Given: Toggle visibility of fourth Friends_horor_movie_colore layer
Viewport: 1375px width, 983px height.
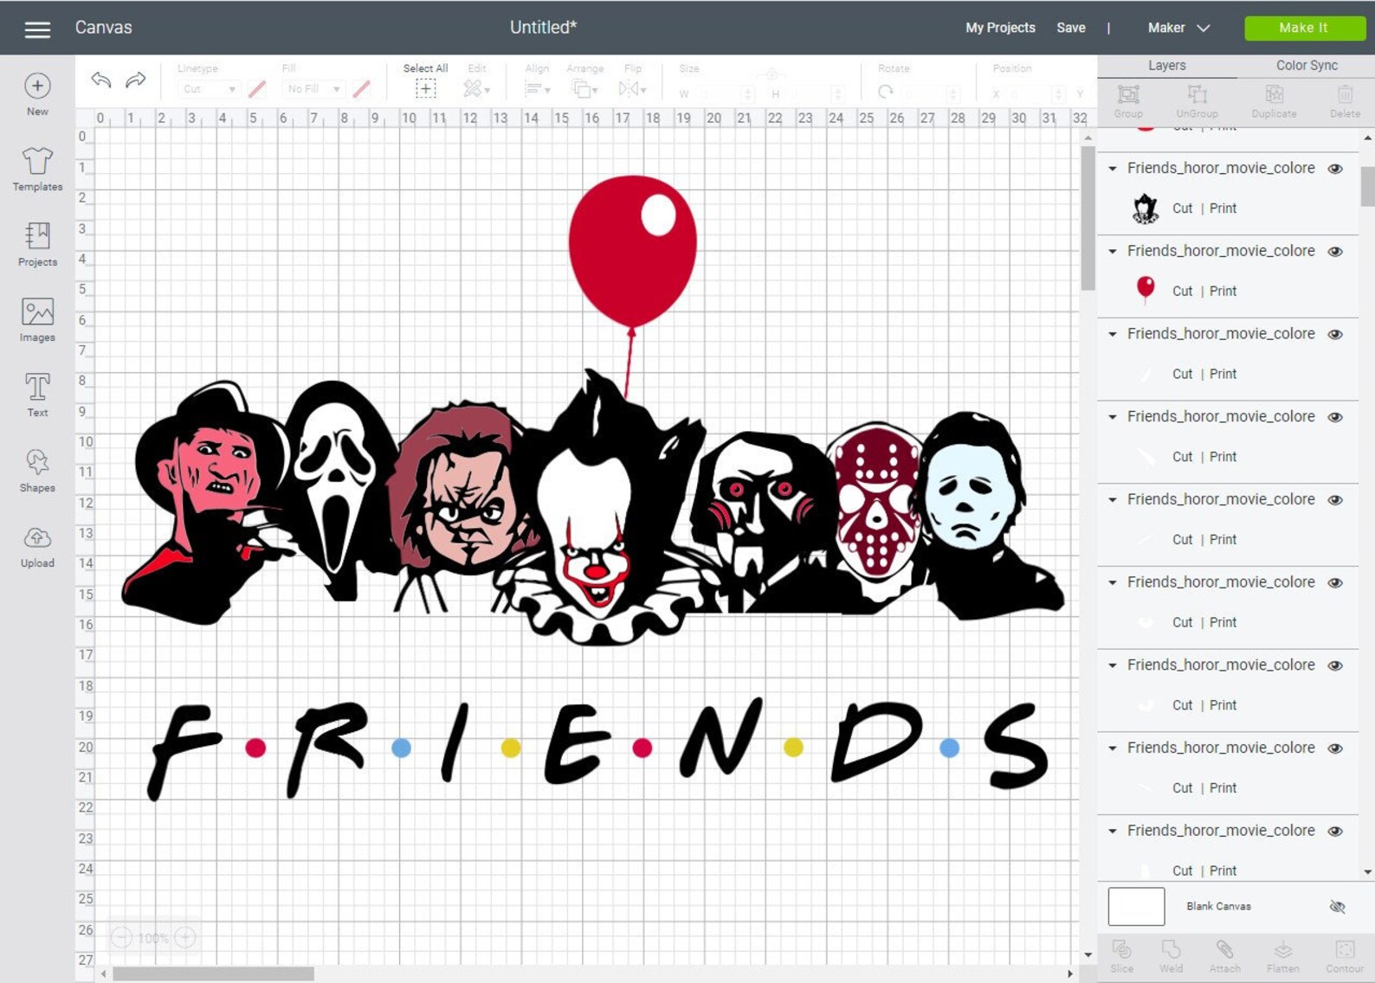Looking at the screenshot, I should click(x=1335, y=417).
